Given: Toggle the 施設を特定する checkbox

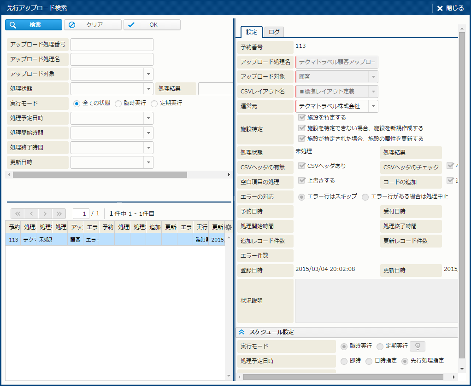Looking at the screenshot, I should [x=302, y=117].
